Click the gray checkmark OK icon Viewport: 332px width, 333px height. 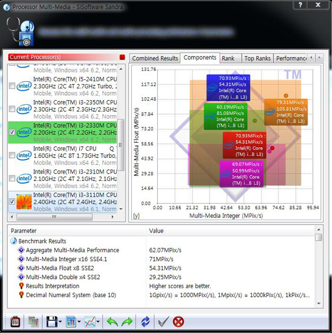coord(163,321)
